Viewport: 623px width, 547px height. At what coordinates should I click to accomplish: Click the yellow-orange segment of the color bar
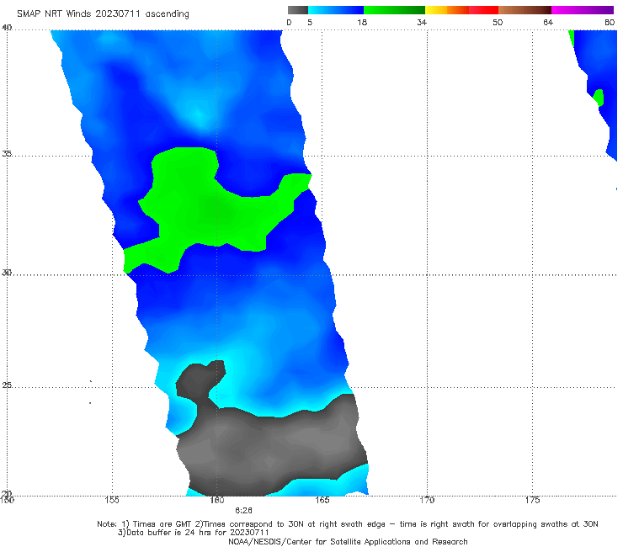point(447,10)
